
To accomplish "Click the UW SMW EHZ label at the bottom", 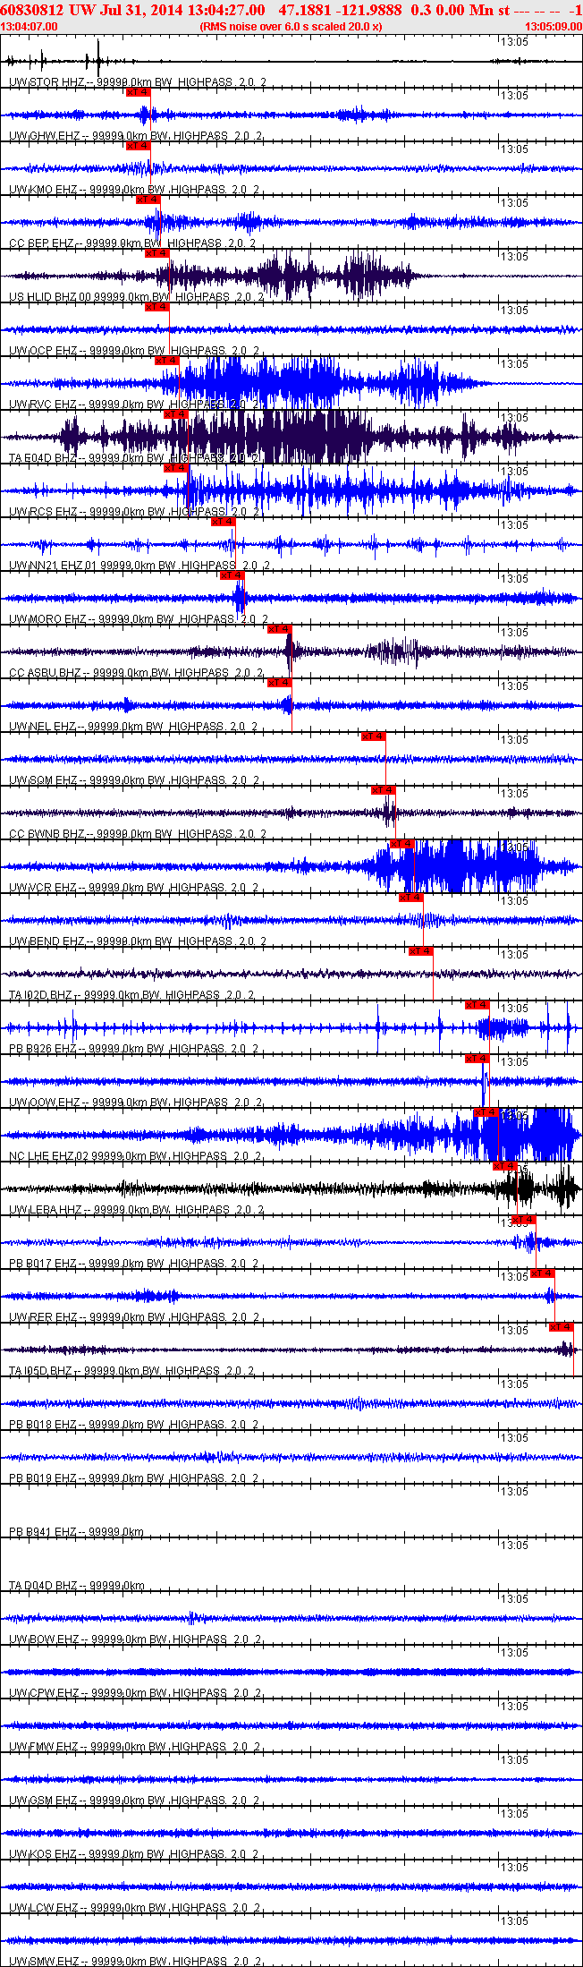I will tap(44, 1962).
